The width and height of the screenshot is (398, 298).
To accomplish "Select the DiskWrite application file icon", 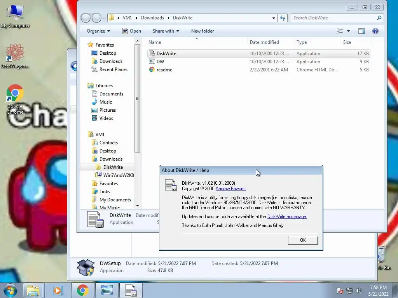I will 152,53.
